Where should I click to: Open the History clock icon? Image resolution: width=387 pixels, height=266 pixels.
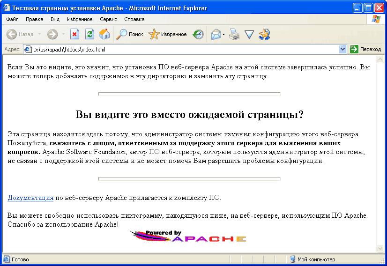click(x=198, y=34)
